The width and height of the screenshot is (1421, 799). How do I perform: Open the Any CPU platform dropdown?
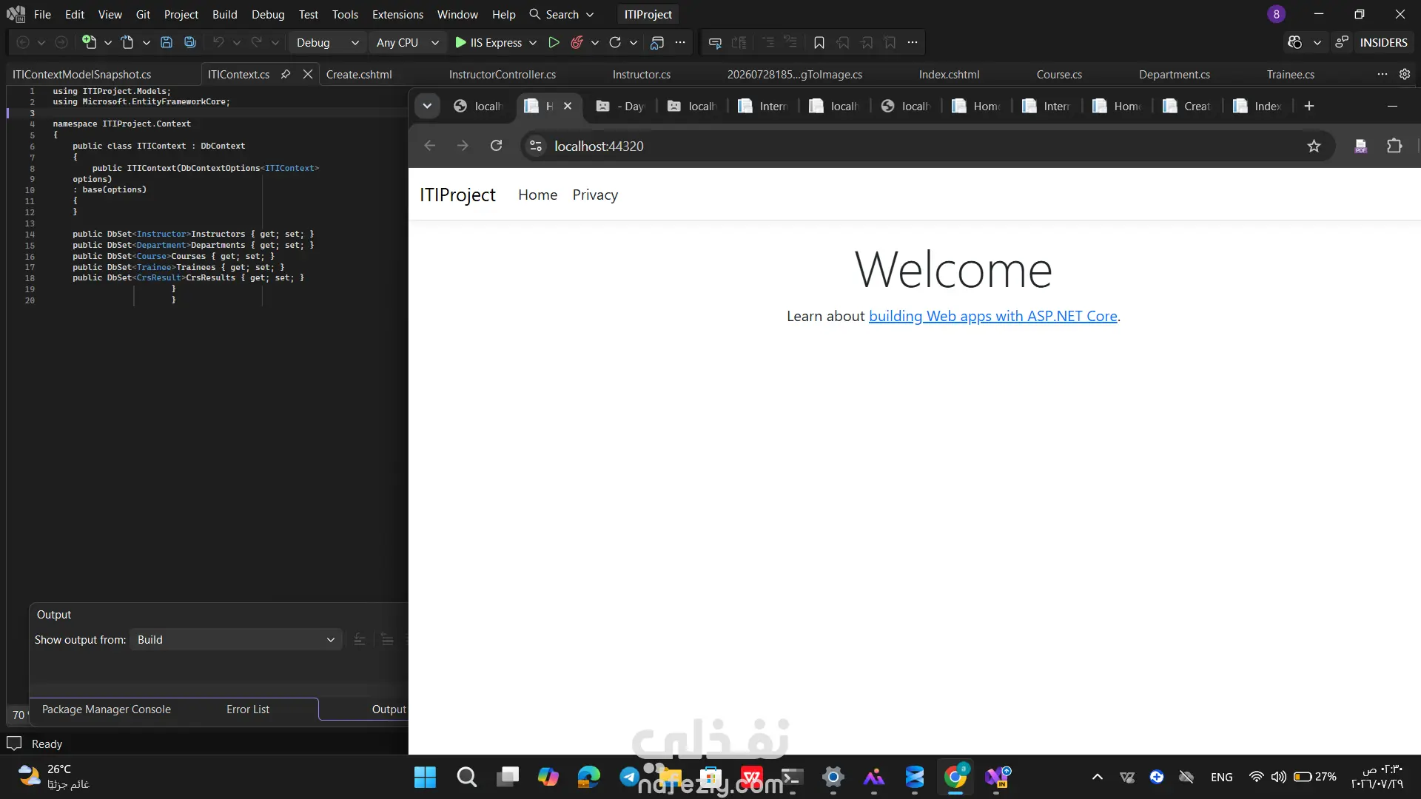pyautogui.click(x=407, y=42)
